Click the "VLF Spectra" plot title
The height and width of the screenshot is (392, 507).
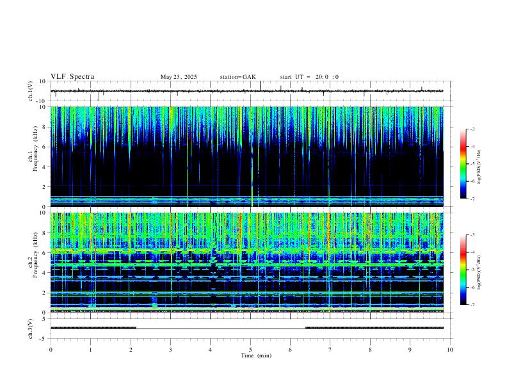pyautogui.click(x=72, y=77)
